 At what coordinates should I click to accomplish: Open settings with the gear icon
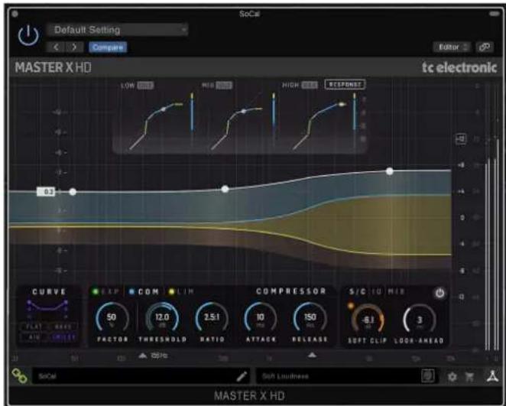tap(452, 377)
